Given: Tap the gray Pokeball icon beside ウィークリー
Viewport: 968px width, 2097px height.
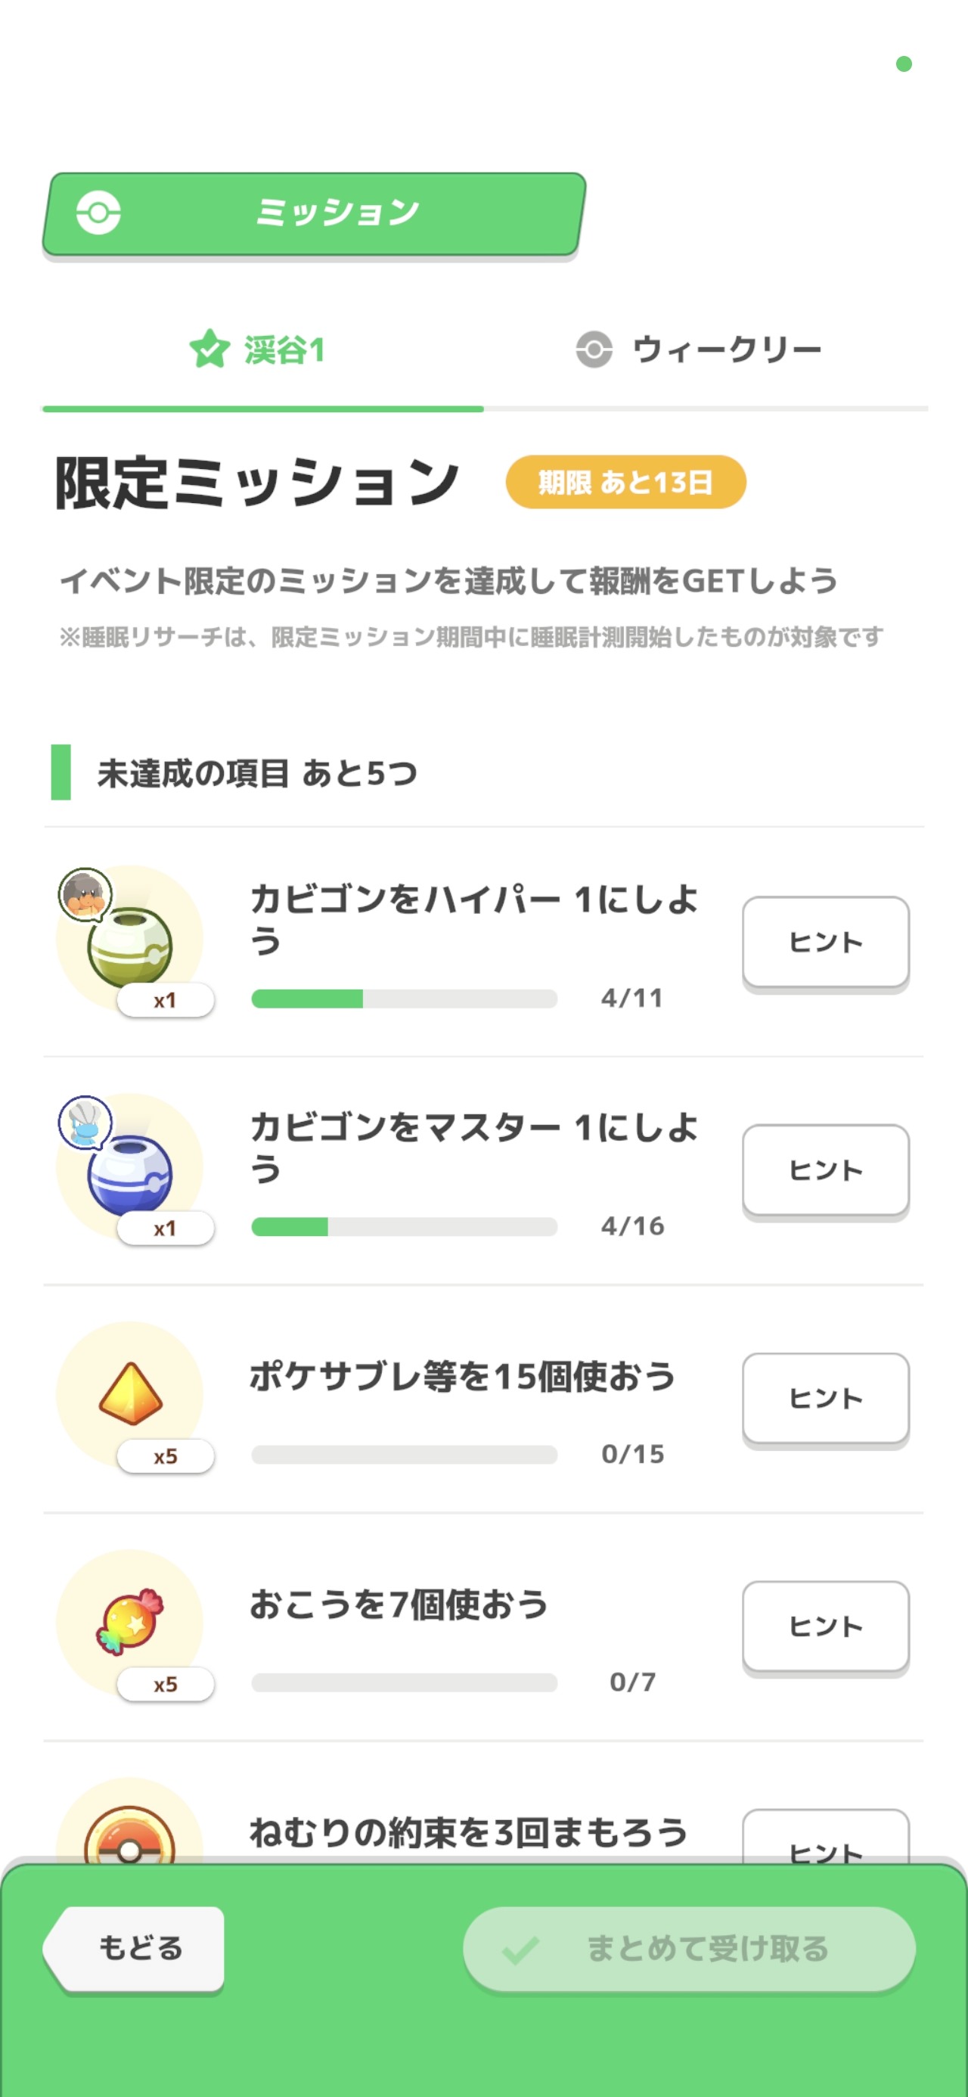Looking at the screenshot, I should pyautogui.click(x=594, y=349).
